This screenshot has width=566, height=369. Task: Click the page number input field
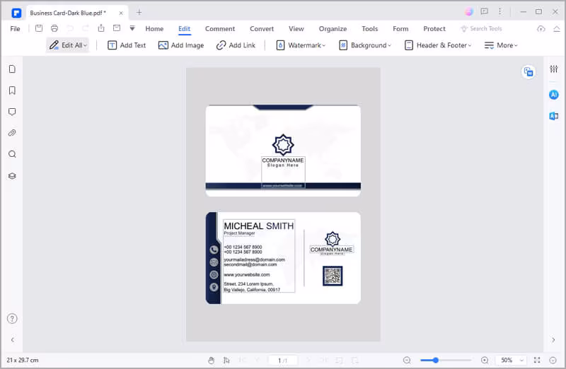coord(282,360)
